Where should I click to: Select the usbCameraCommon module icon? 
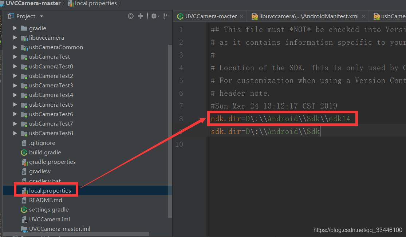point(24,47)
